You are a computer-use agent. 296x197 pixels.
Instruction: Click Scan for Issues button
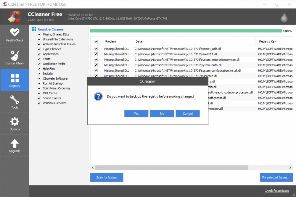pyautogui.click(x=107, y=177)
